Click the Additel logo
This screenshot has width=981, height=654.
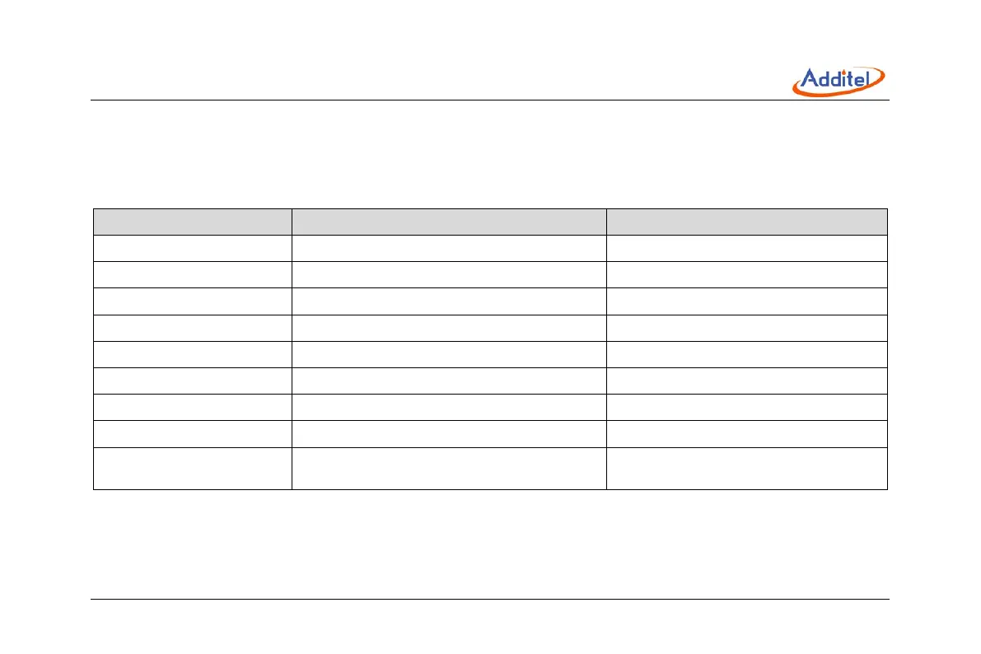click(x=839, y=80)
